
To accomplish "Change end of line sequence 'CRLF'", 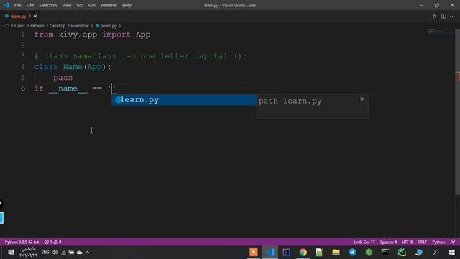I will [x=422, y=242].
